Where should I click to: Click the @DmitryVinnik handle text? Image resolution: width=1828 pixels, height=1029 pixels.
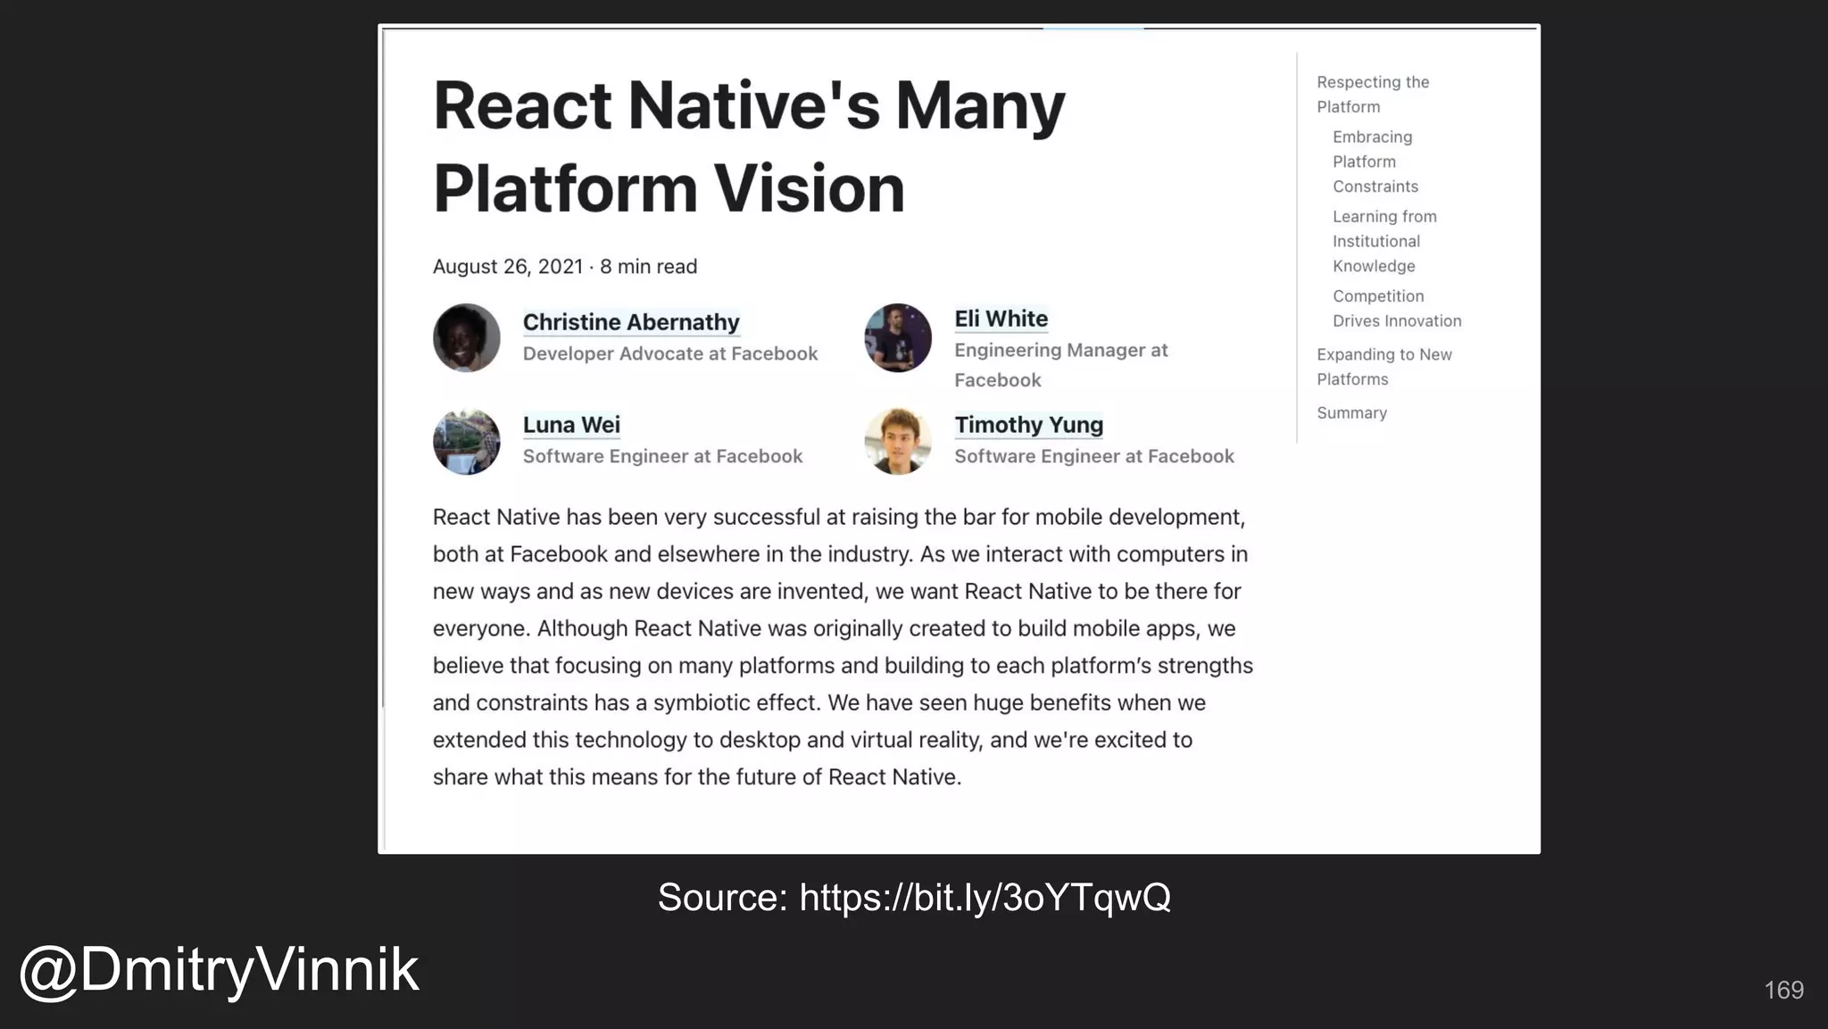click(x=219, y=970)
